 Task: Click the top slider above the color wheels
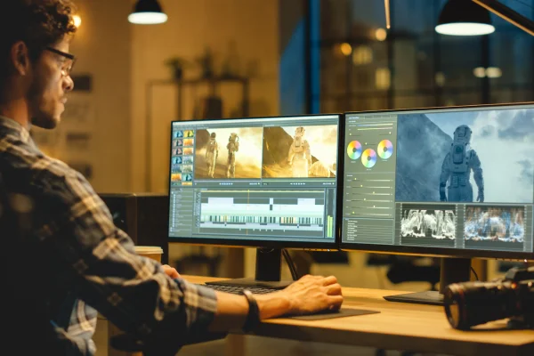pyautogui.click(x=371, y=125)
